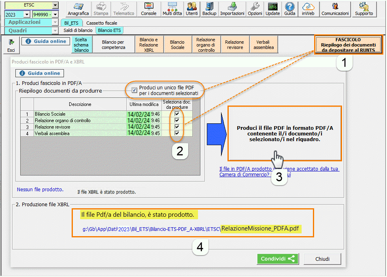Expand the Applicazioni dropdown
This screenshot has width=387, height=277.
point(55,22)
